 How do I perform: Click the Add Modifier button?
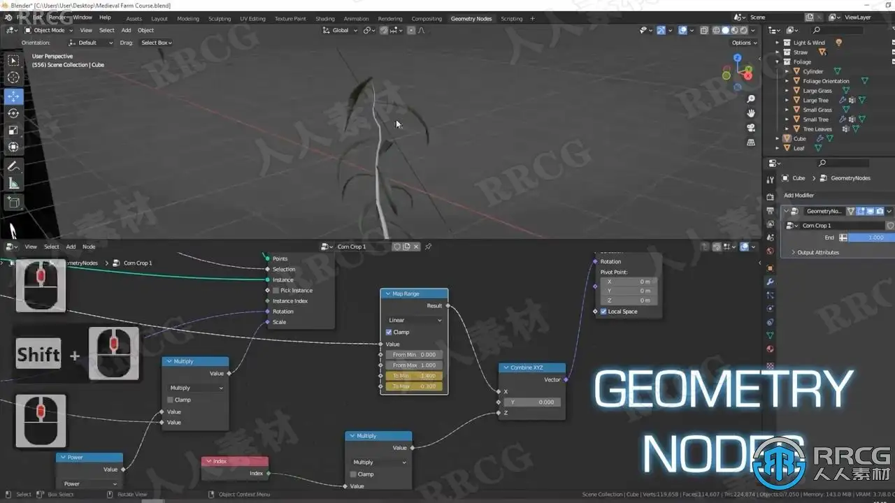(x=799, y=196)
